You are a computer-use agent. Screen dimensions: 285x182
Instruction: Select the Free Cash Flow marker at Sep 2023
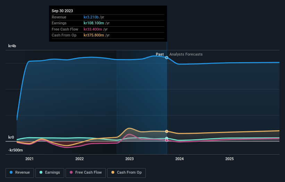pos(167,140)
